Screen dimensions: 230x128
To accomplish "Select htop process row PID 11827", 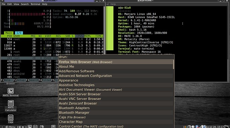I will (x=52, y=46).
